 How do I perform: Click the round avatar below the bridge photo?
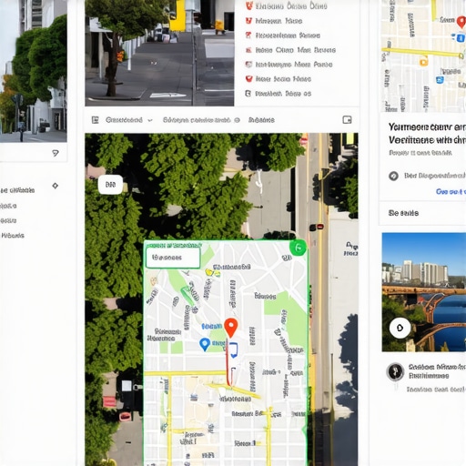pyautogui.click(x=395, y=371)
